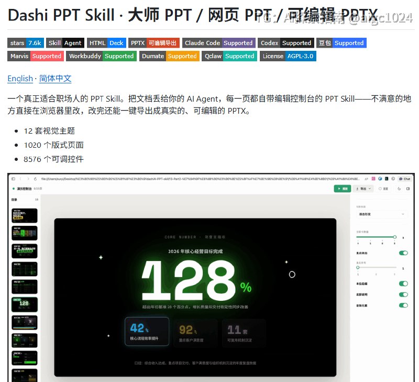
Task: Click the large 128 number on slide
Action: (x=189, y=281)
